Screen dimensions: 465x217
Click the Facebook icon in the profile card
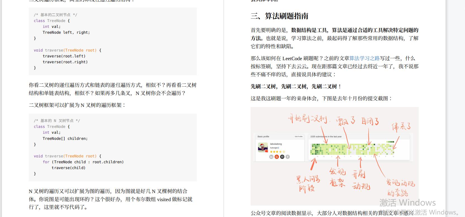(288, 157)
